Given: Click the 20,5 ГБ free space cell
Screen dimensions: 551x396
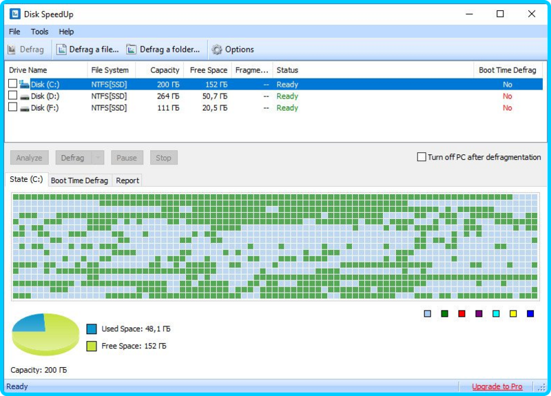Looking at the screenshot, I should [x=215, y=108].
